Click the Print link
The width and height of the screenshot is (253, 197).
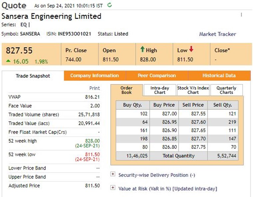(94, 88)
